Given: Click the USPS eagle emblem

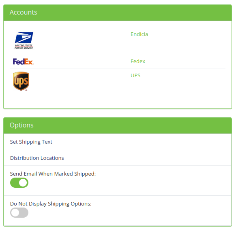Looking at the screenshot, I should pyautogui.click(x=24, y=38).
